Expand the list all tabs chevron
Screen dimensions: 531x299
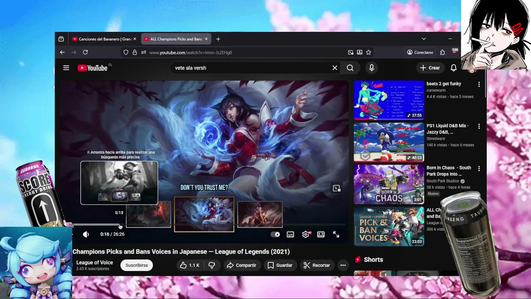[x=424, y=39]
